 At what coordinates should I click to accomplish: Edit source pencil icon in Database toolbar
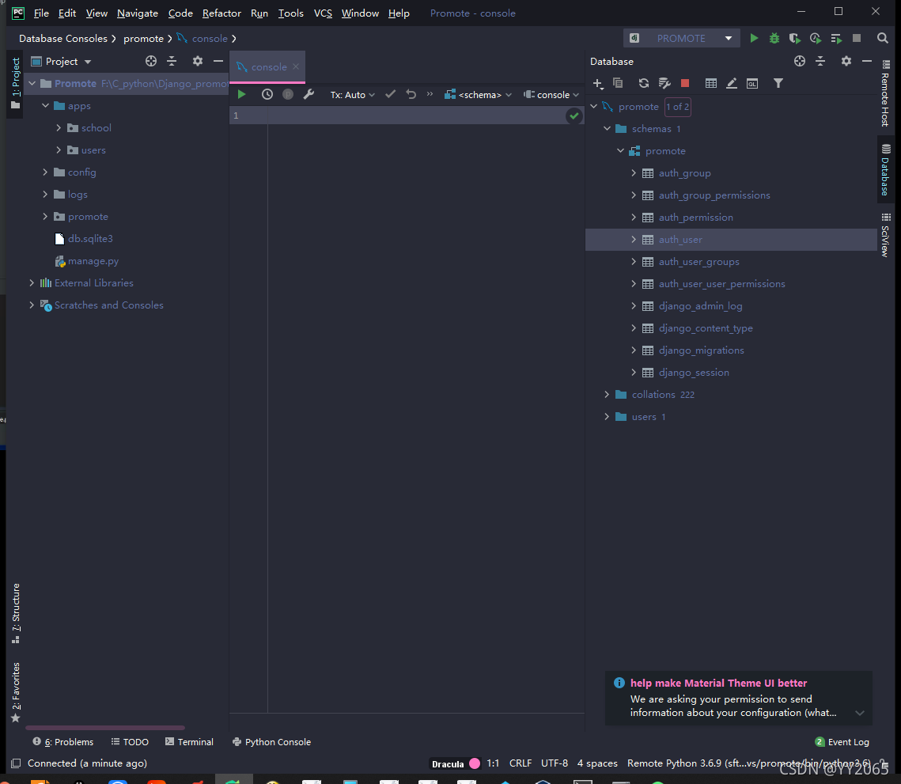coord(732,83)
